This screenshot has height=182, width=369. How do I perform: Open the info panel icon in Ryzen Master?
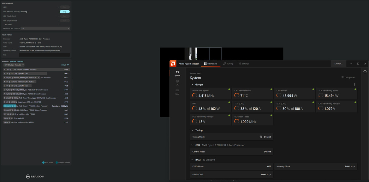click(365, 72)
